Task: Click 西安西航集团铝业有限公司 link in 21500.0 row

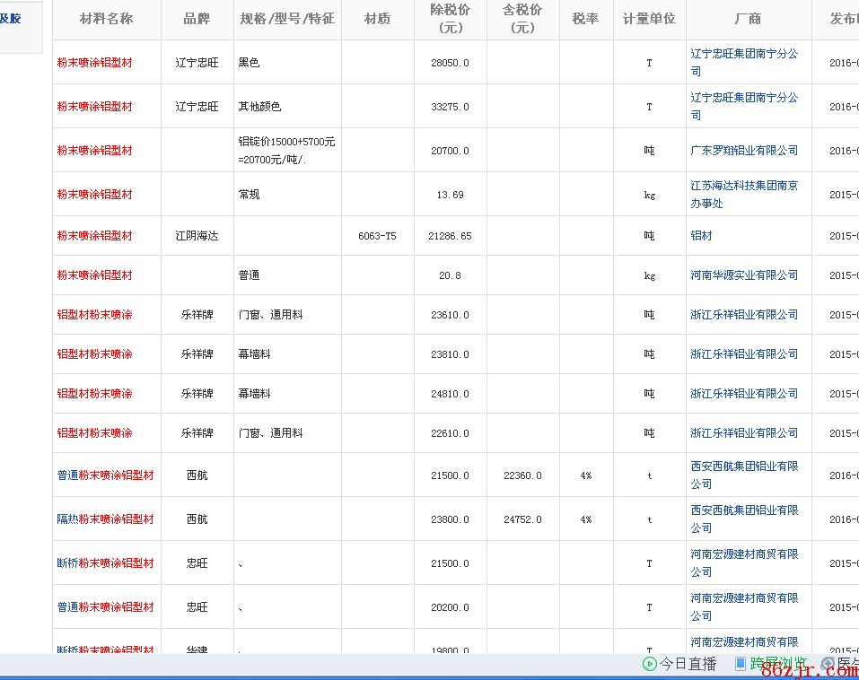Action: pos(743,475)
